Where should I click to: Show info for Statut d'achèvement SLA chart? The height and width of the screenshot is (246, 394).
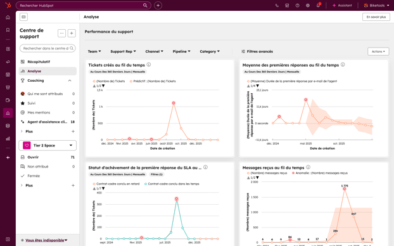coord(205,167)
